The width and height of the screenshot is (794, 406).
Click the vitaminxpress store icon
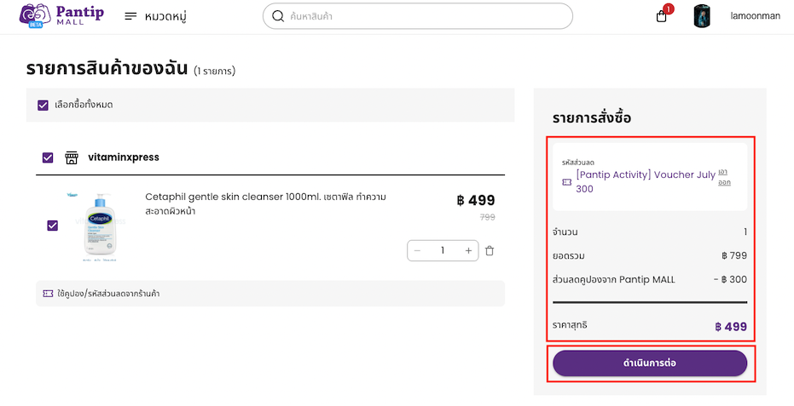(72, 157)
